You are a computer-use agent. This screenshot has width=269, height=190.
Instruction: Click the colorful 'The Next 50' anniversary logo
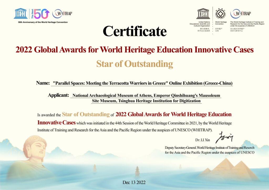(40, 14)
